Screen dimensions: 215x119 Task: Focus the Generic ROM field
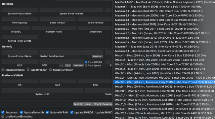pyautogui.click(x=62, y=61)
